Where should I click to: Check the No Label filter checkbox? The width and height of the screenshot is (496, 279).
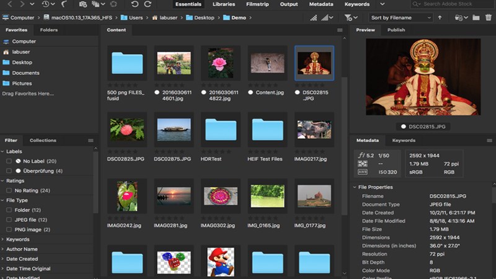pos(9,161)
